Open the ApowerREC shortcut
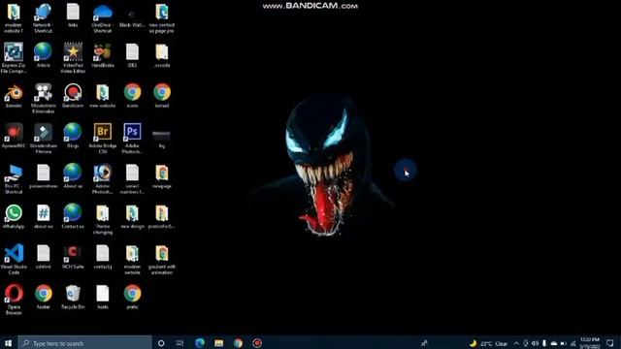This screenshot has width=621, height=349. click(x=14, y=136)
